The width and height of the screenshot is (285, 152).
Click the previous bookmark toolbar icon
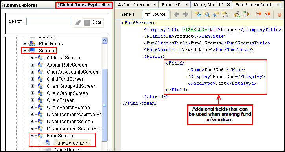(x=237, y=15)
